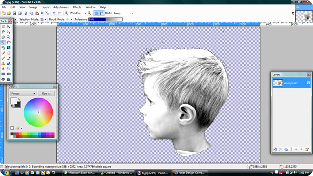Viewport: 313px width, 176px height.
Task: Click the image thumbnail at top right
Action: [304, 16]
